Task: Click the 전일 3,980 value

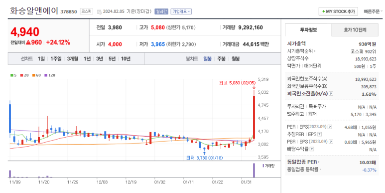Action: 115,27
